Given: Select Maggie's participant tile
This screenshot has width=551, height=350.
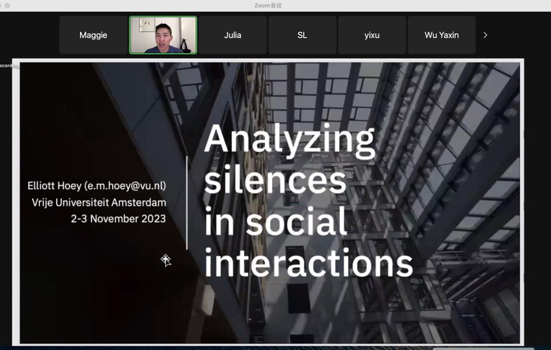Looking at the screenshot, I should (x=93, y=35).
